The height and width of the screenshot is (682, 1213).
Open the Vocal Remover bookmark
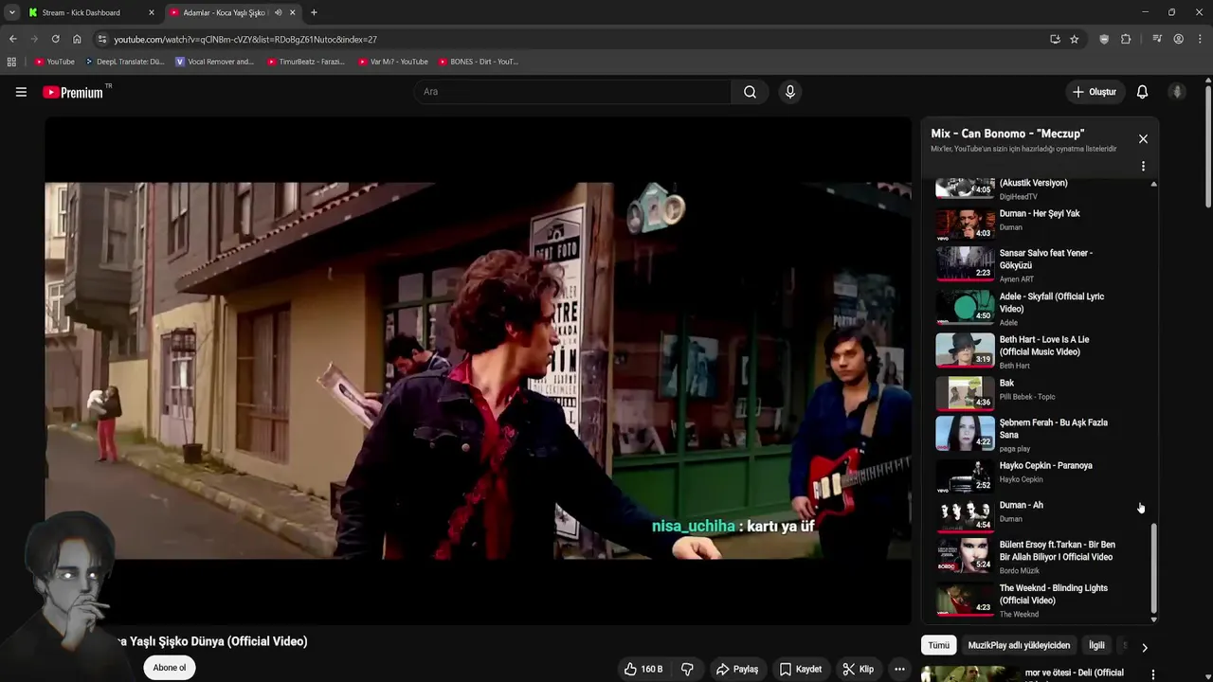point(215,62)
